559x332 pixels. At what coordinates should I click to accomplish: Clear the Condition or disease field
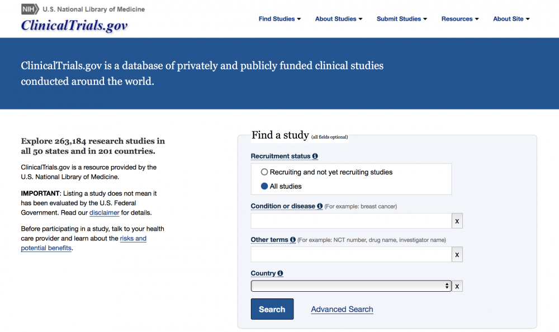point(457,221)
